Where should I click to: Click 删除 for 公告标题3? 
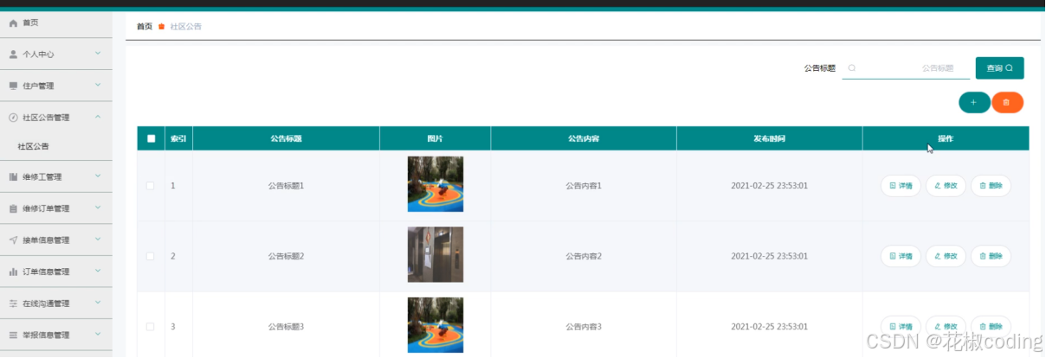coord(991,326)
